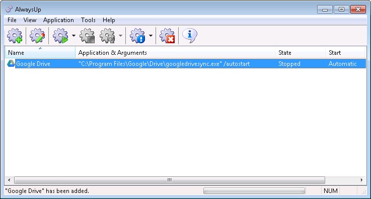Viewport: 371px width, 199px height.
Task: Click the Stop application gear icon
Action: pyautogui.click(x=87, y=36)
